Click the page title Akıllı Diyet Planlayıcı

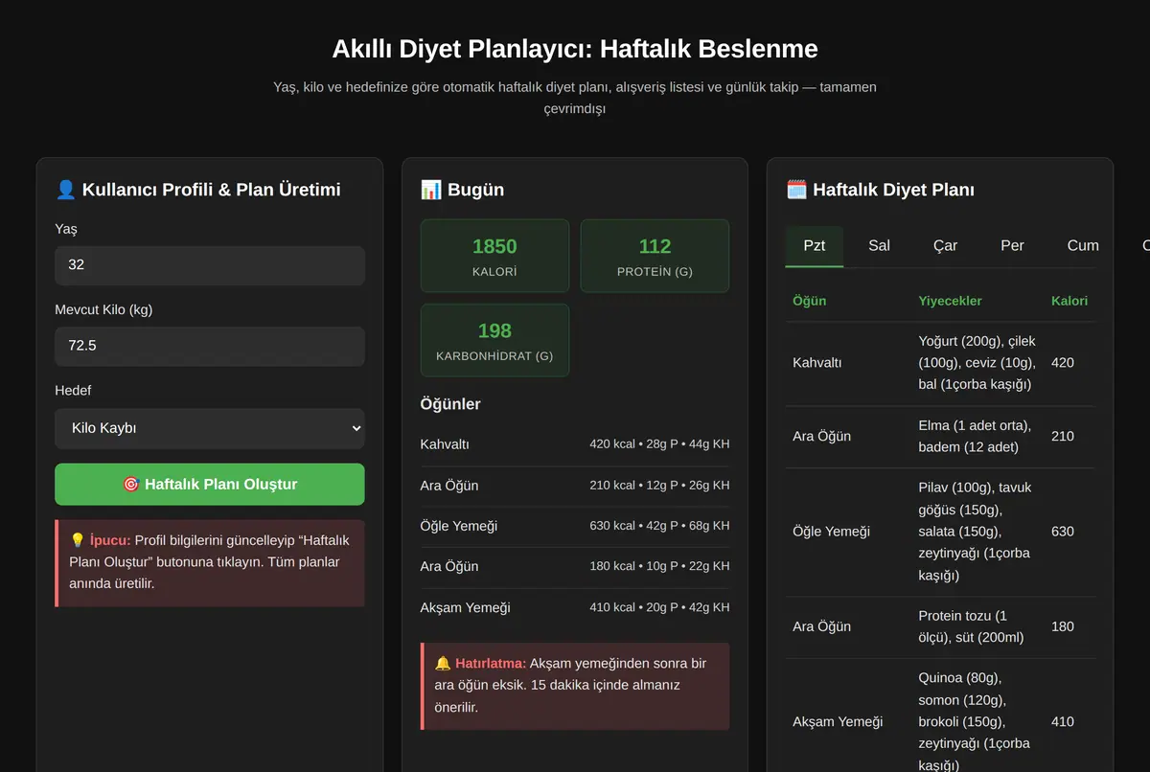tap(575, 49)
